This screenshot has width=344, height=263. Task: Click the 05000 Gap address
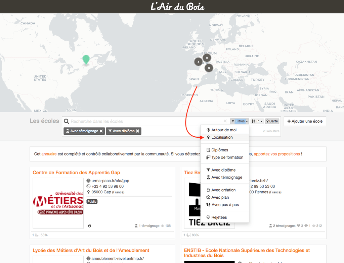[x=108, y=192]
